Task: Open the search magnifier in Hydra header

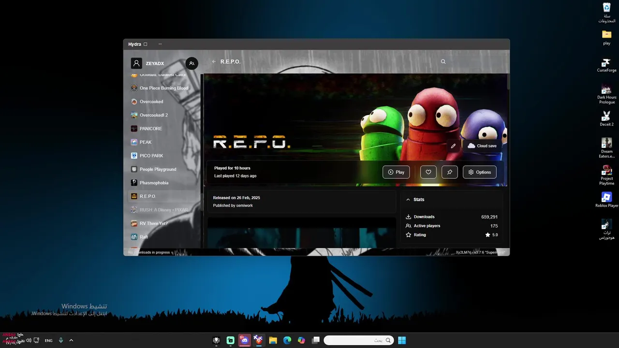Action: coord(443,61)
